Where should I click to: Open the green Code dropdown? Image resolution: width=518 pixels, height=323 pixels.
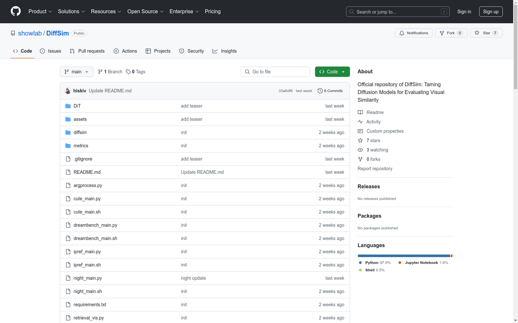coord(332,72)
